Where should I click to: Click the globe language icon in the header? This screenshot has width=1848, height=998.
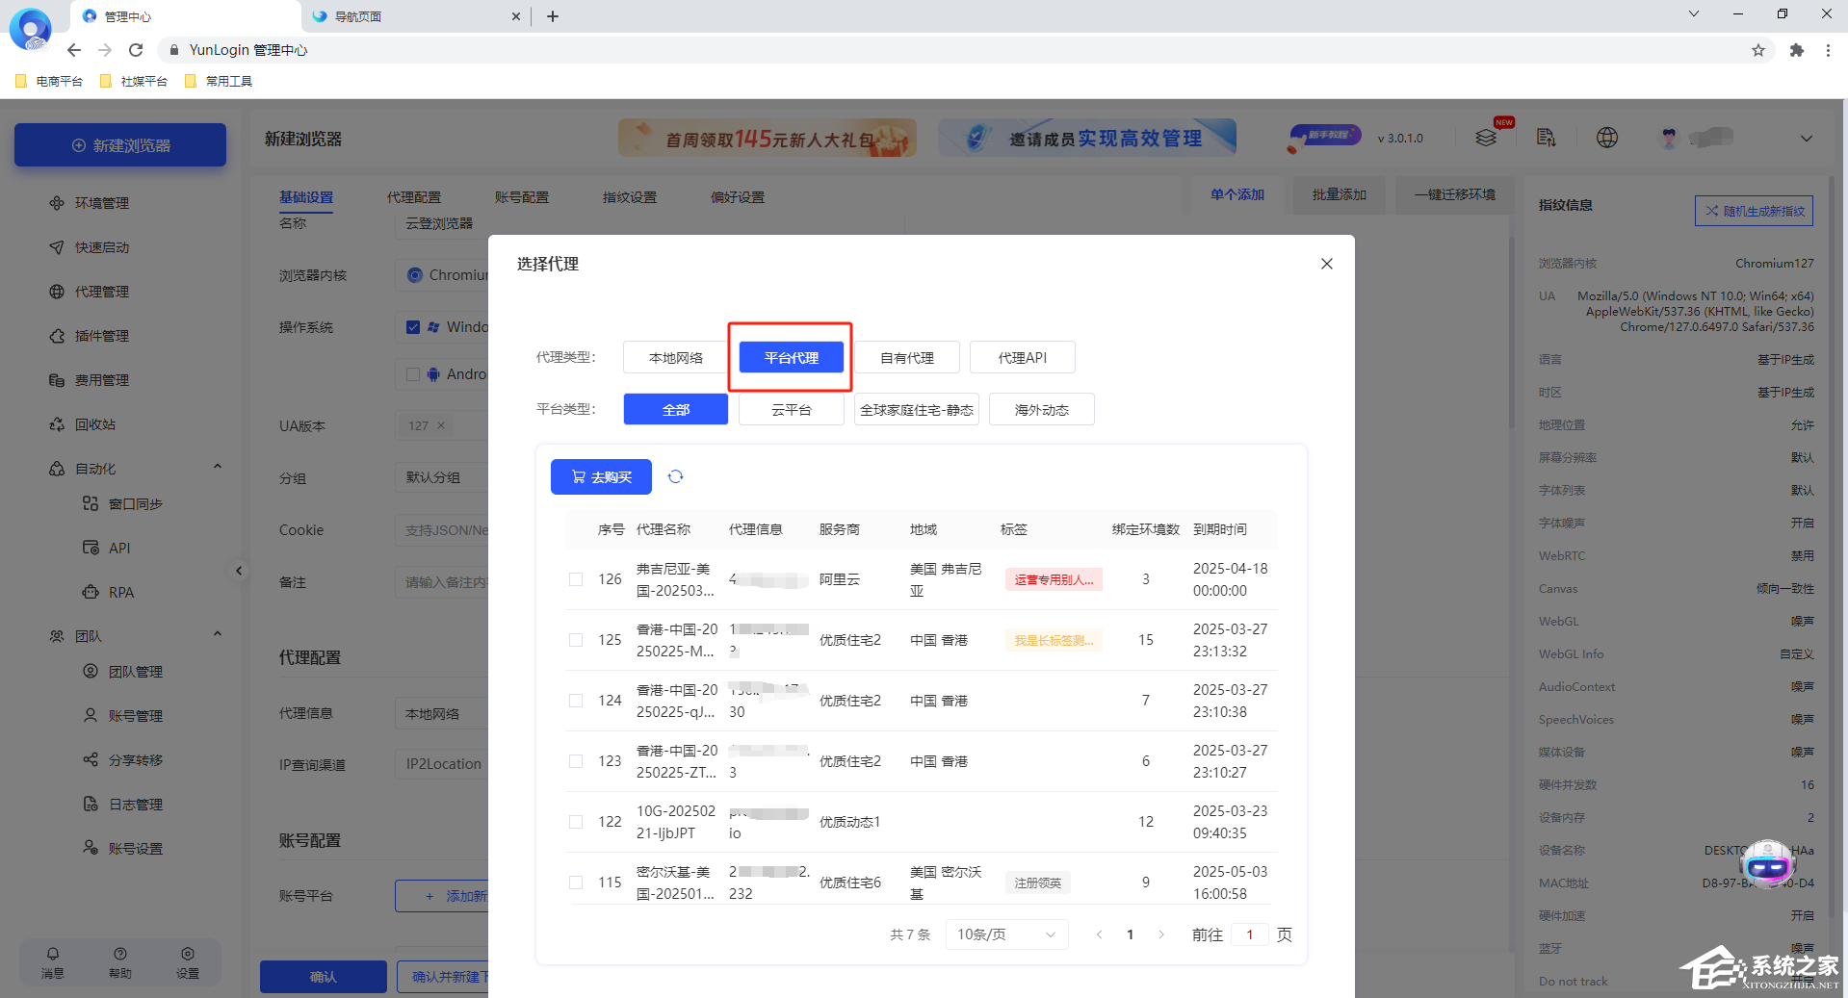coord(1606,137)
